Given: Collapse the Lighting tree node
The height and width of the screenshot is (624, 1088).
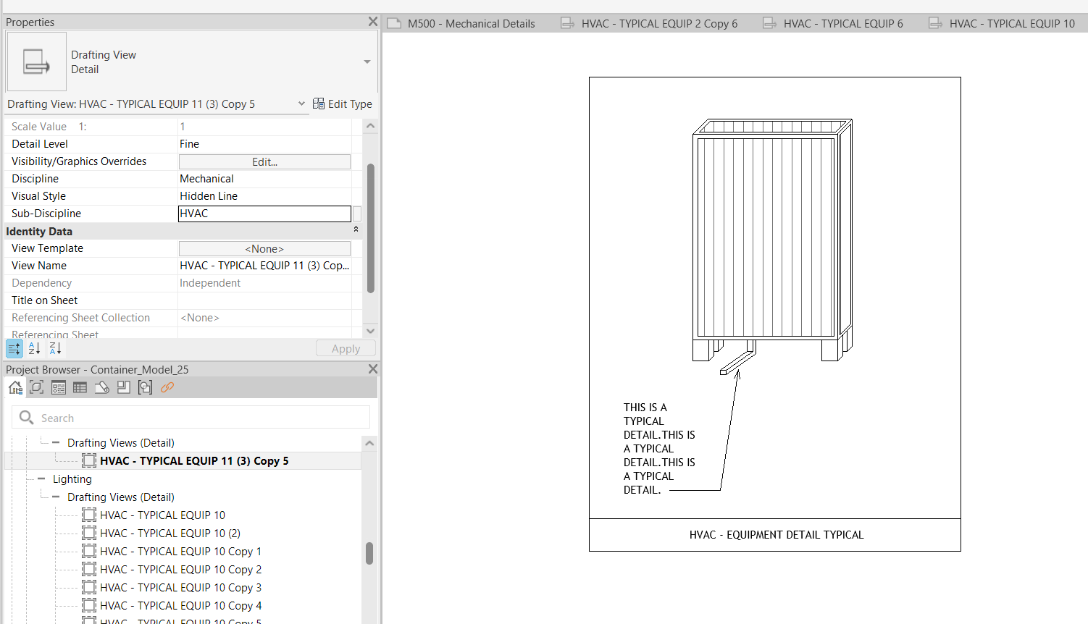Looking at the screenshot, I should [x=41, y=478].
